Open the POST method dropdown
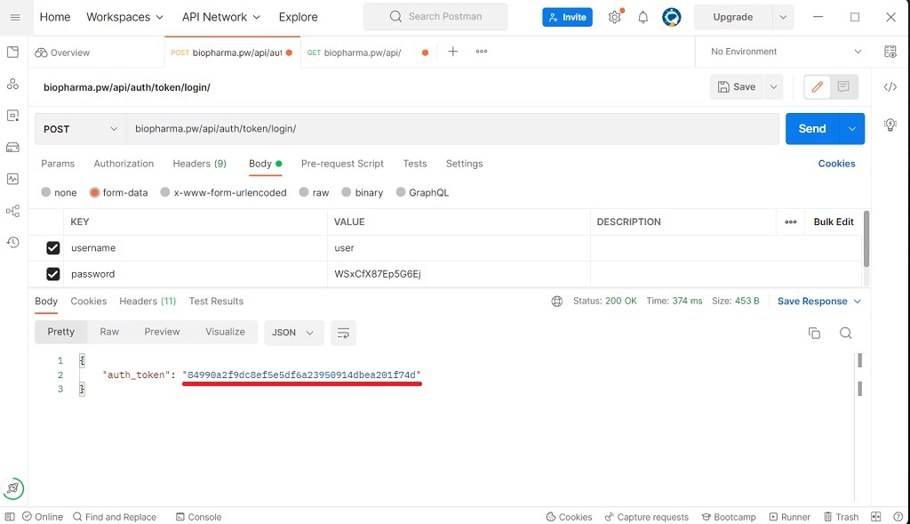 [81, 129]
